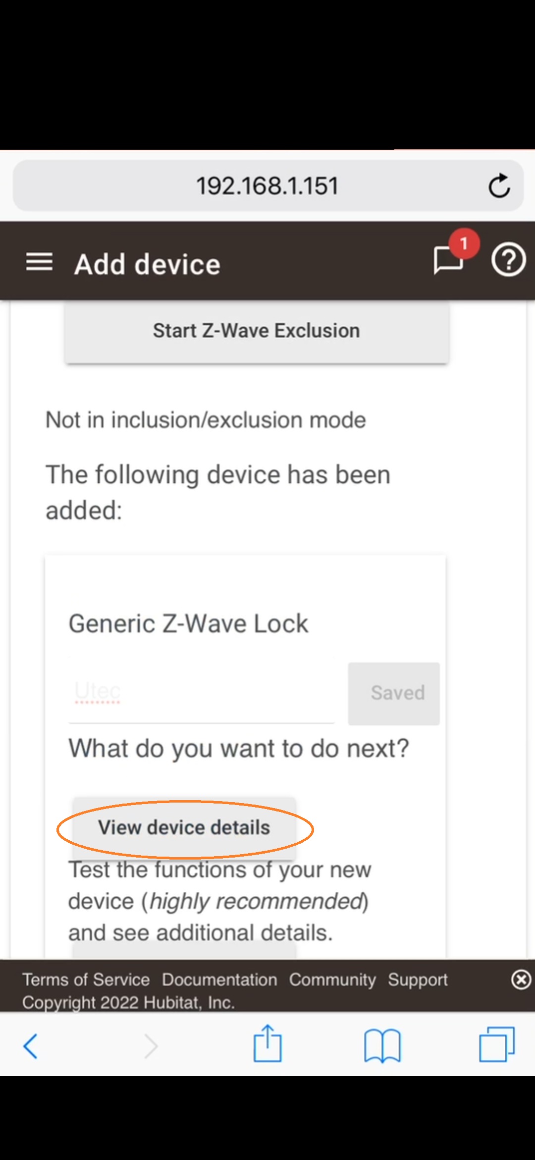Go back with the browser back arrow
Image resolution: width=535 pixels, height=1160 pixels.
[x=31, y=1046]
